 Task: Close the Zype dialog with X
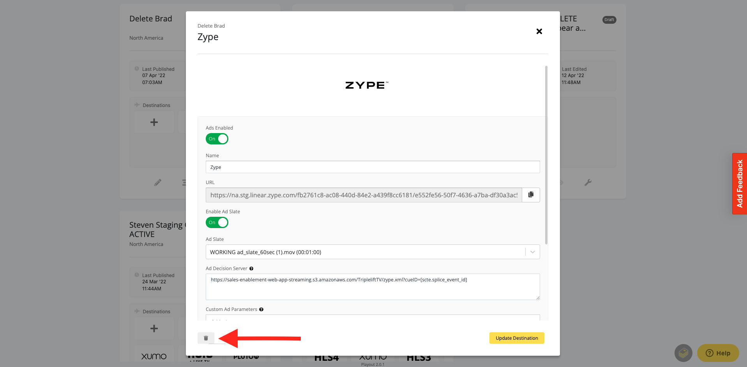pyautogui.click(x=539, y=31)
